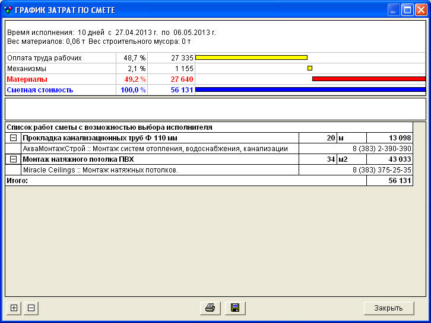This screenshot has width=431, height=323.
Task: Click the small yellow Механизмы marker
Action: [x=310, y=68]
